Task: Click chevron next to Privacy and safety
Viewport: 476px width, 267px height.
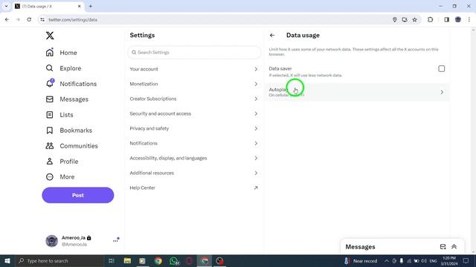Action: 256,128
